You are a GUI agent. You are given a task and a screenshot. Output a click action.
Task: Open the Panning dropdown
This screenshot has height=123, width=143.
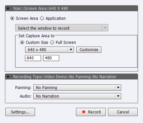77,88
